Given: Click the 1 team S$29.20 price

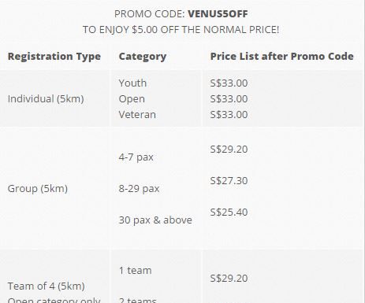Looking at the screenshot, I should (x=229, y=279).
